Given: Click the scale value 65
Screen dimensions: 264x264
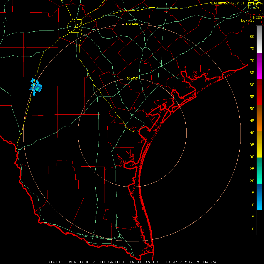Looking at the screenshot, I should pos(252,72).
